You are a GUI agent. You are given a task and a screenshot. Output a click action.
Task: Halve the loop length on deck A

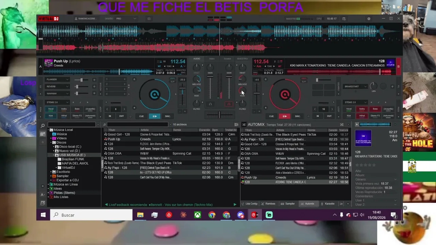point(107,109)
